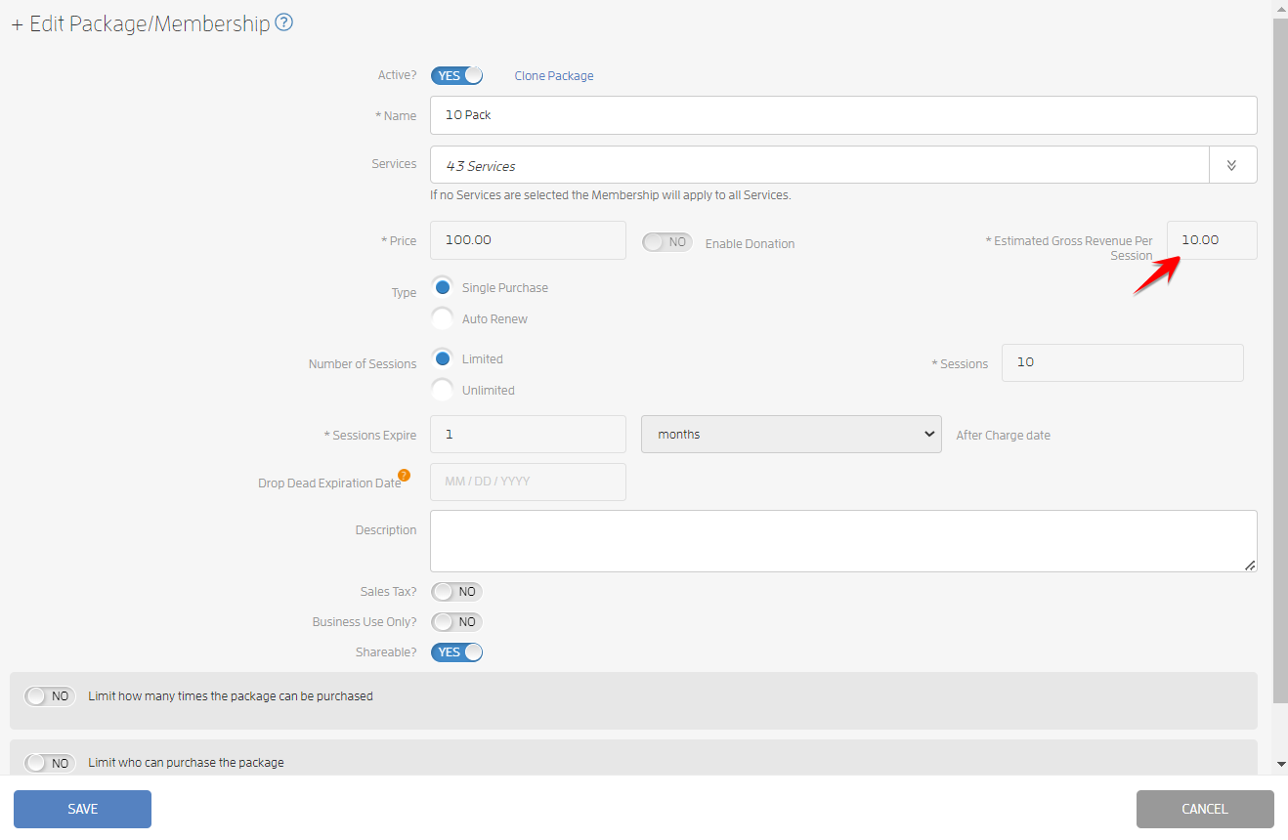Image resolution: width=1288 pixels, height=840 pixels.
Task: Click the Price field showing 100.00
Action: click(528, 240)
